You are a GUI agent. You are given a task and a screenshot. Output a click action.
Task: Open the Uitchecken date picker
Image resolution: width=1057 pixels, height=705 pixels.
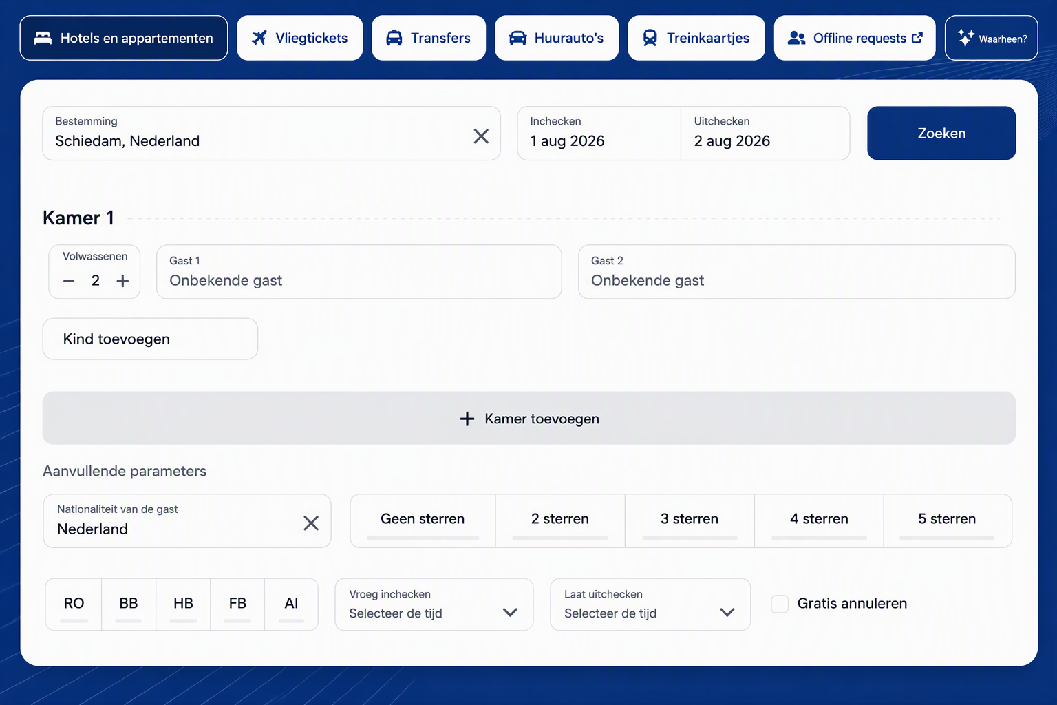765,133
